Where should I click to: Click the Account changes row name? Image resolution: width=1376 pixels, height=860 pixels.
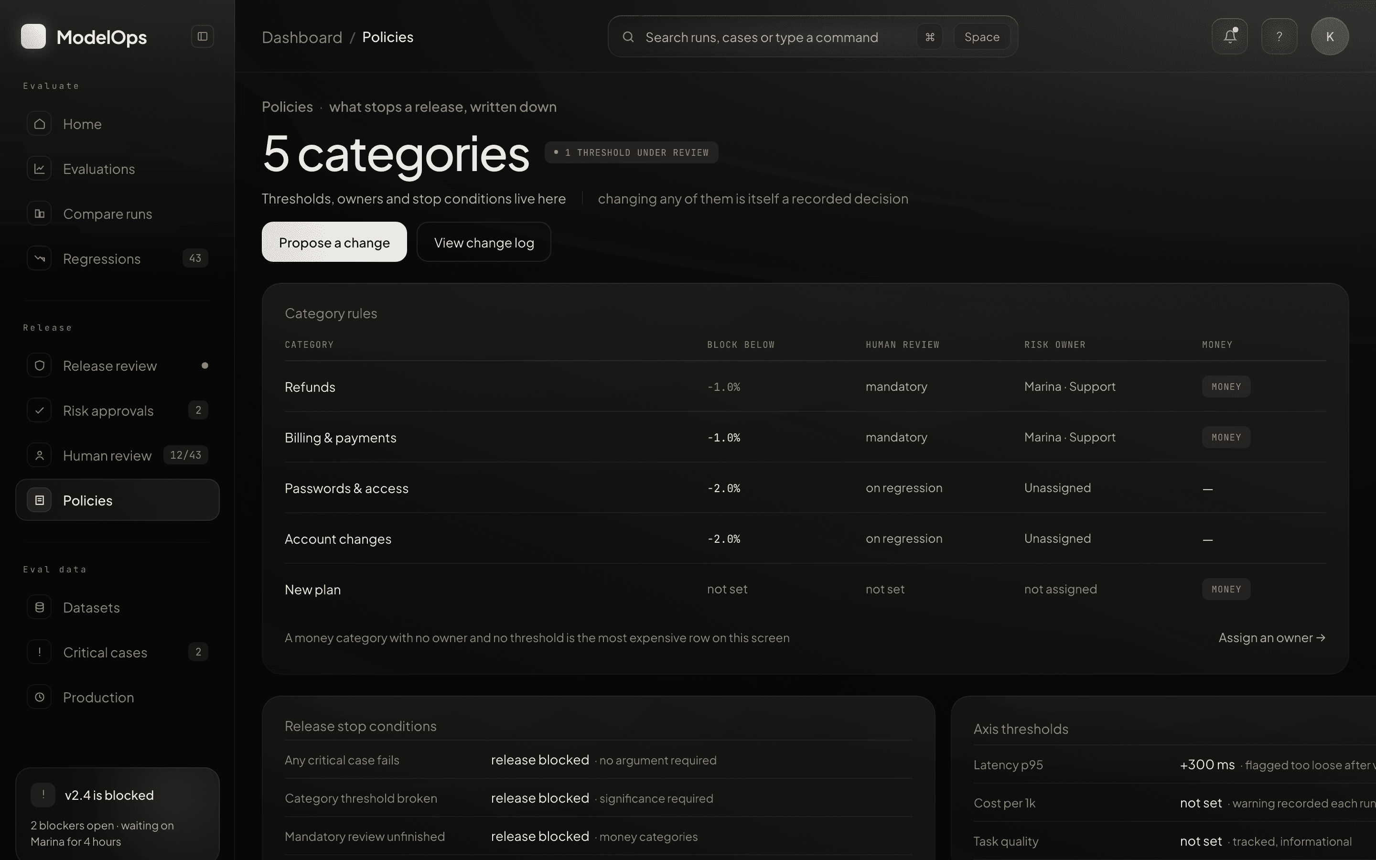tap(338, 538)
